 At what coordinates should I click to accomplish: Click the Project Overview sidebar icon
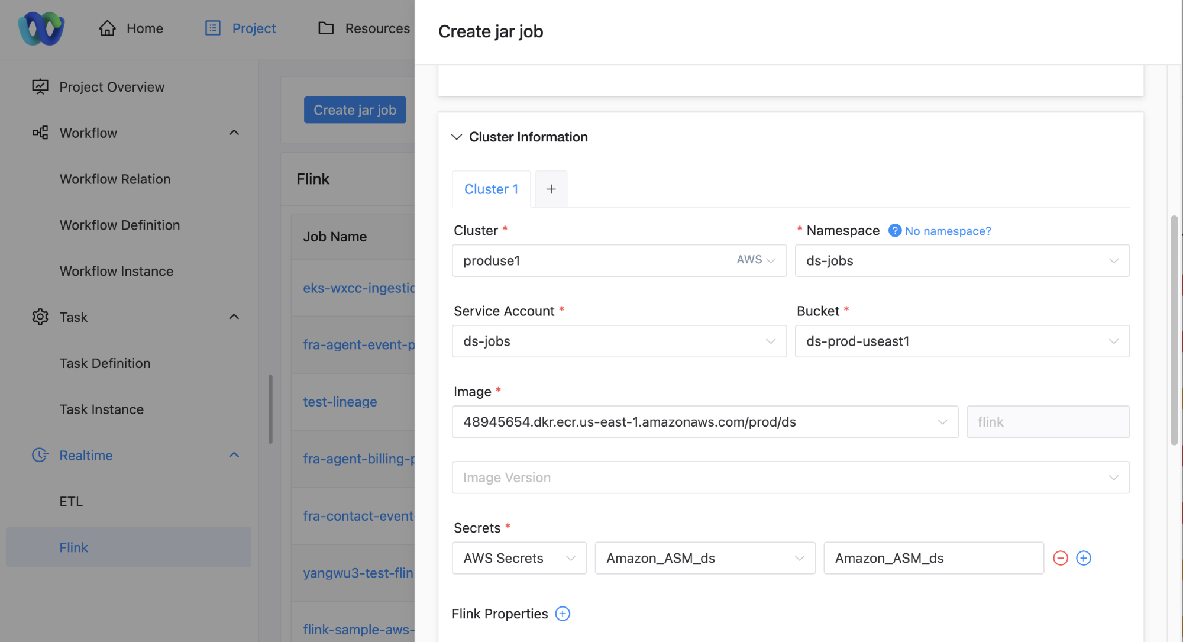pos(40,87)
